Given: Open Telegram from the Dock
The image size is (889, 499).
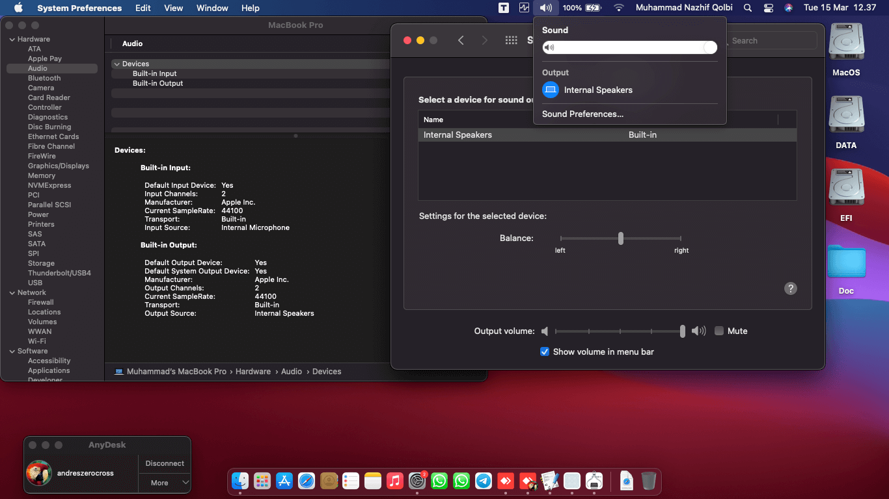Looking at the screenshot, I should tap(484, 481).
